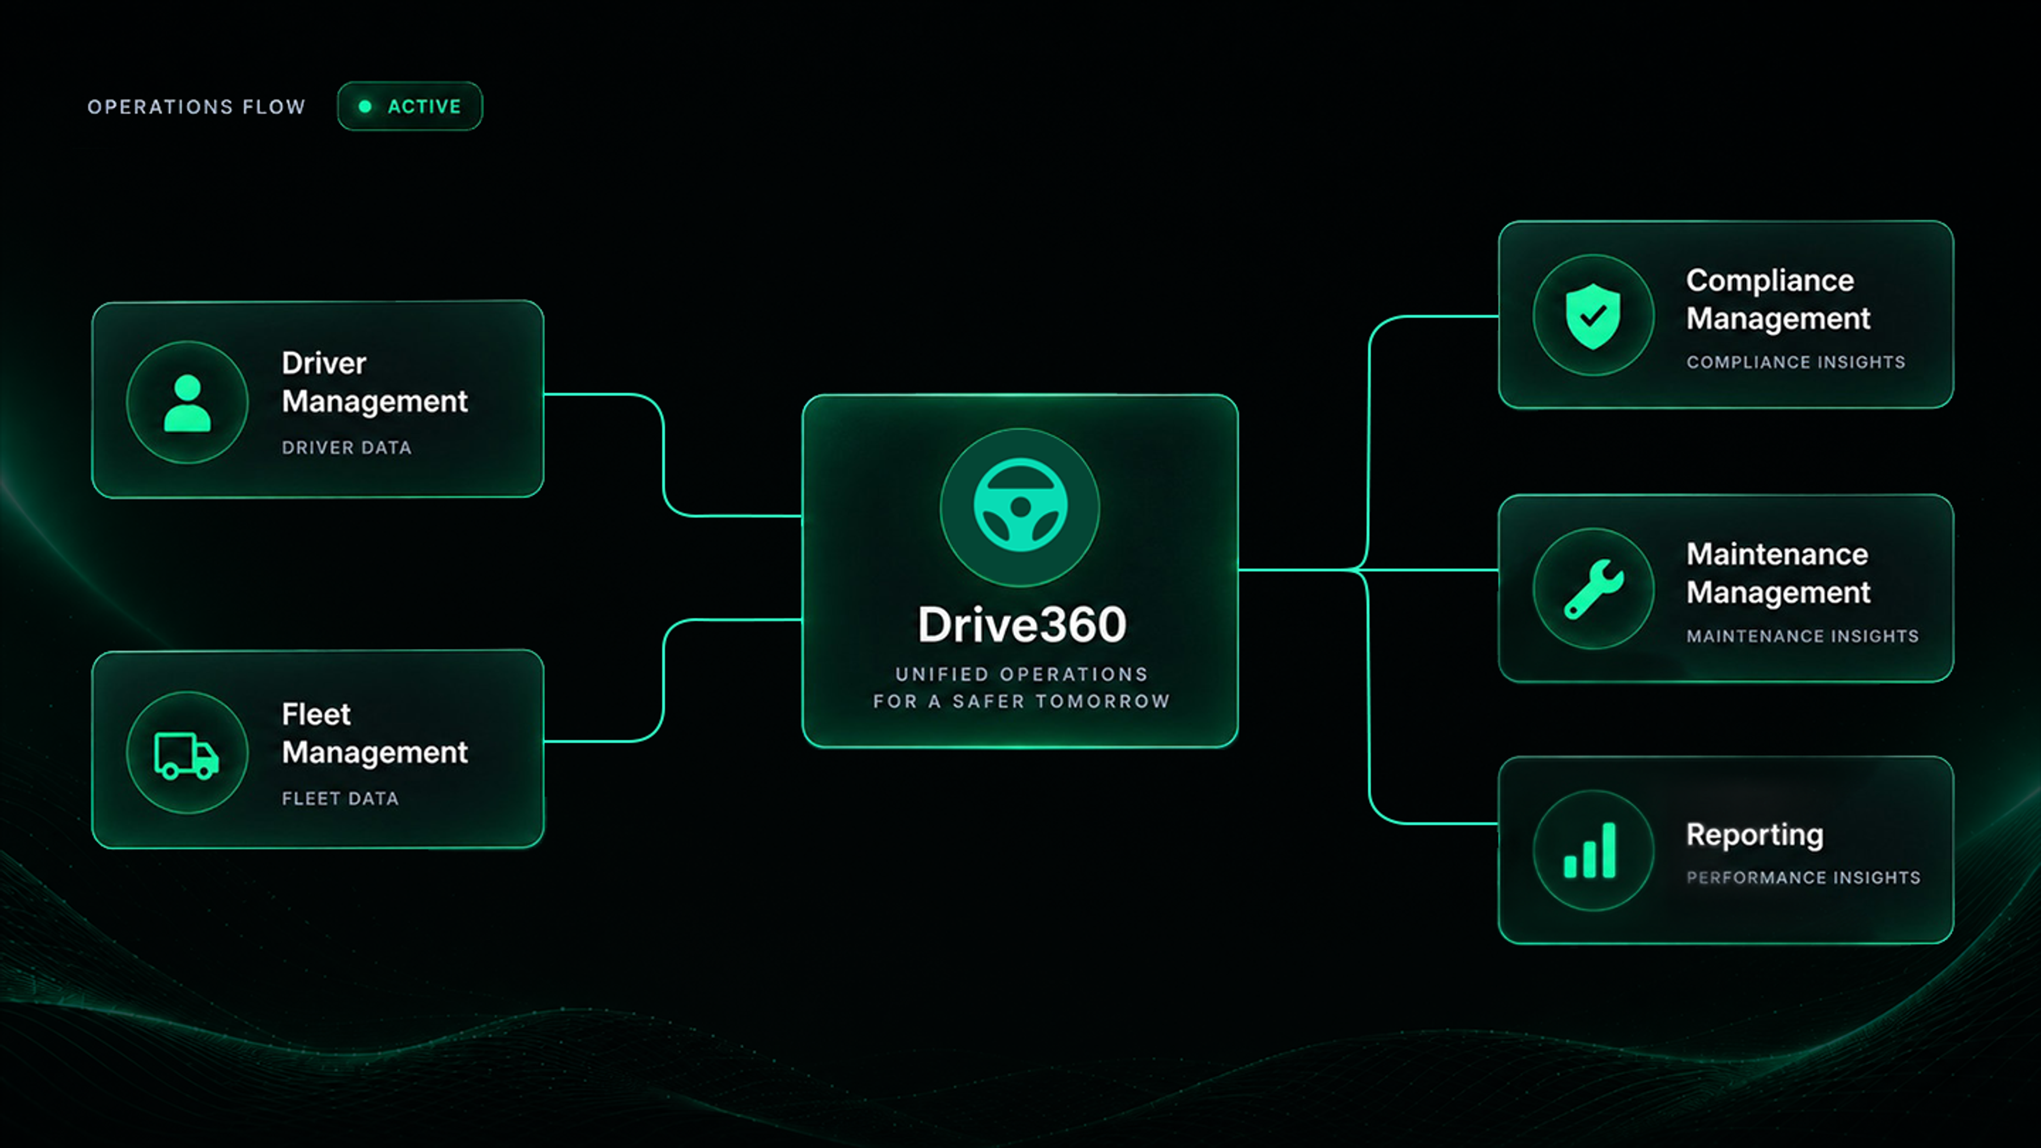2041x1148 pixels.
Task: Click the MAINTENANCE INSIGHTS label
Action: [1802, 636]
